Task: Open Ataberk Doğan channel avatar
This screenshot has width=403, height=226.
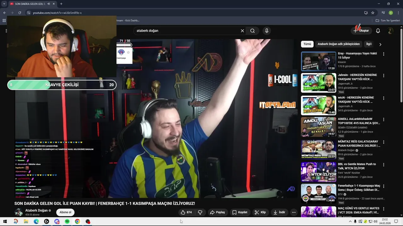Action: (19, 213)
